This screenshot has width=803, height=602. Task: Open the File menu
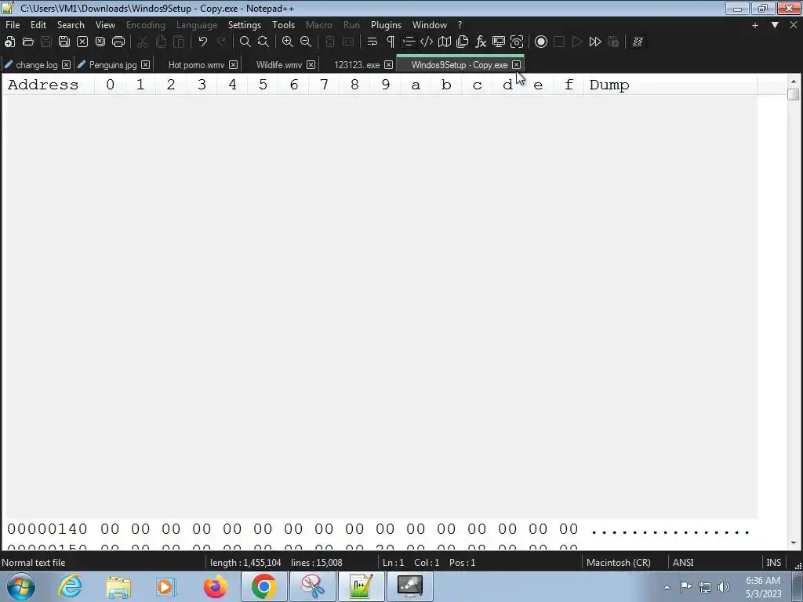pyautogui.click(x=13, y=25)
